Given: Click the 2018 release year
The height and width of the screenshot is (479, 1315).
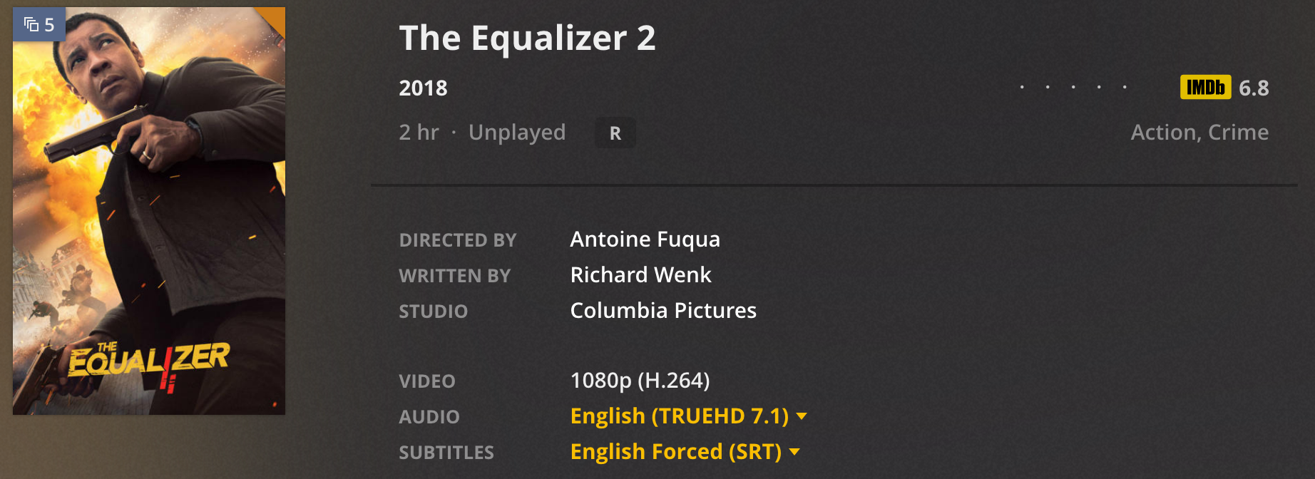Looking at the screenshot, I should pos(423,88).
